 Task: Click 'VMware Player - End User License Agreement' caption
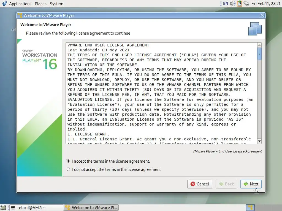[x=227, y=151]
